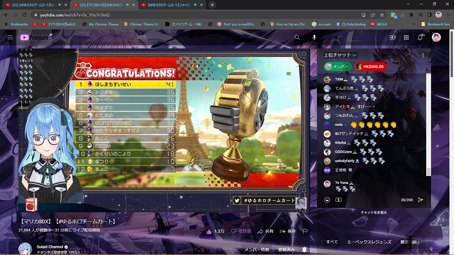Click the address bar URL

[x=75, y=15]
